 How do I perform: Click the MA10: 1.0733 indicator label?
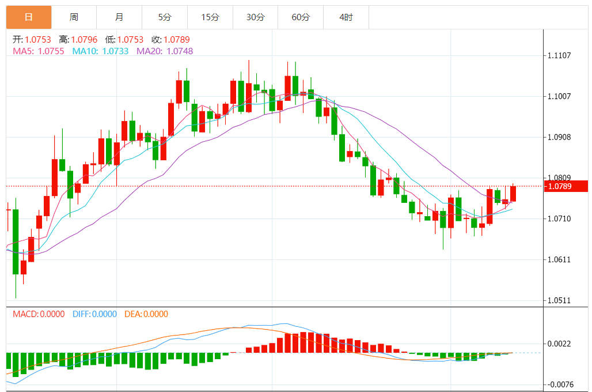(100, 51)
